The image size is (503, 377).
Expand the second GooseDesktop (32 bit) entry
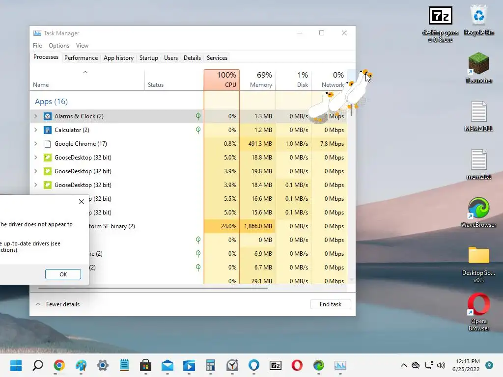point(35,171)
